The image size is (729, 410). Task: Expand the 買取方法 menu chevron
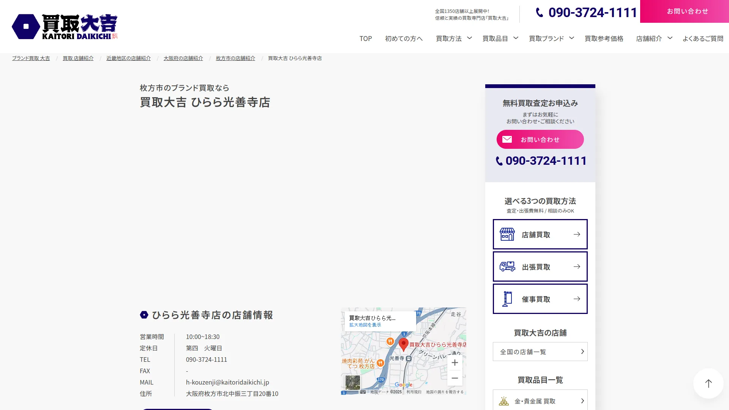tap(469, 38)
